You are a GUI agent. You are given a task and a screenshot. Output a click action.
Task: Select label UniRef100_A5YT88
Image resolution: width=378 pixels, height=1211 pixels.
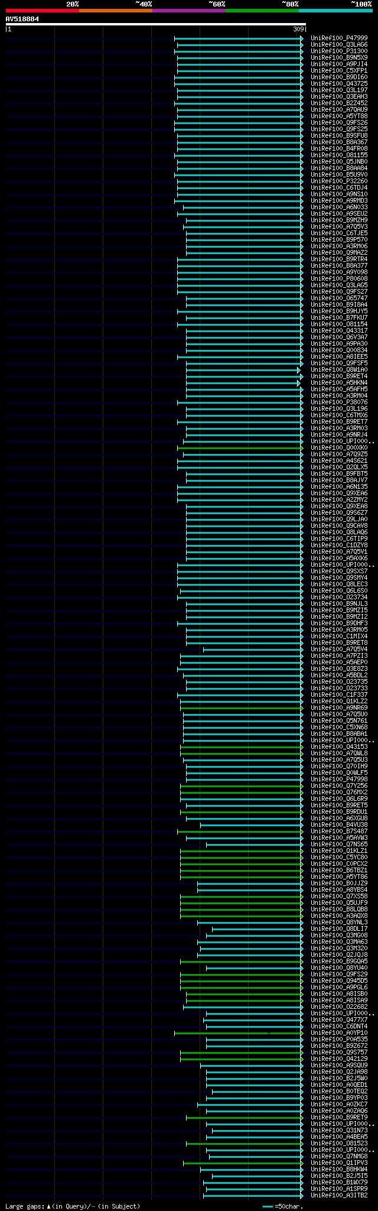click(339, 116)
